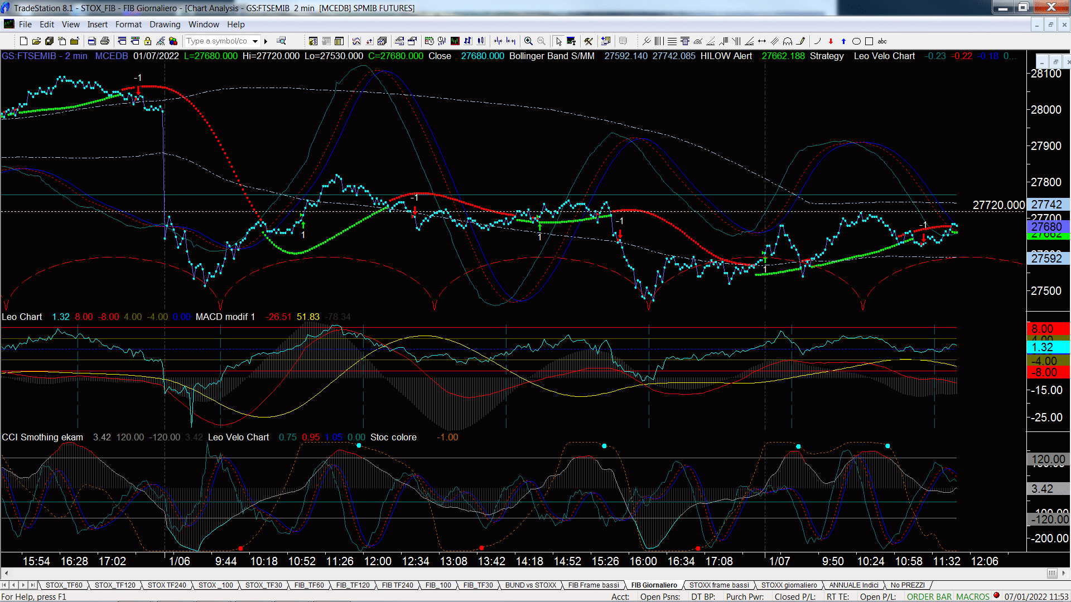The width and height of the screenshot is (1071, 602).
Task: Select the double-headed horizontal arrow tool
Action: tap(762, 41)
